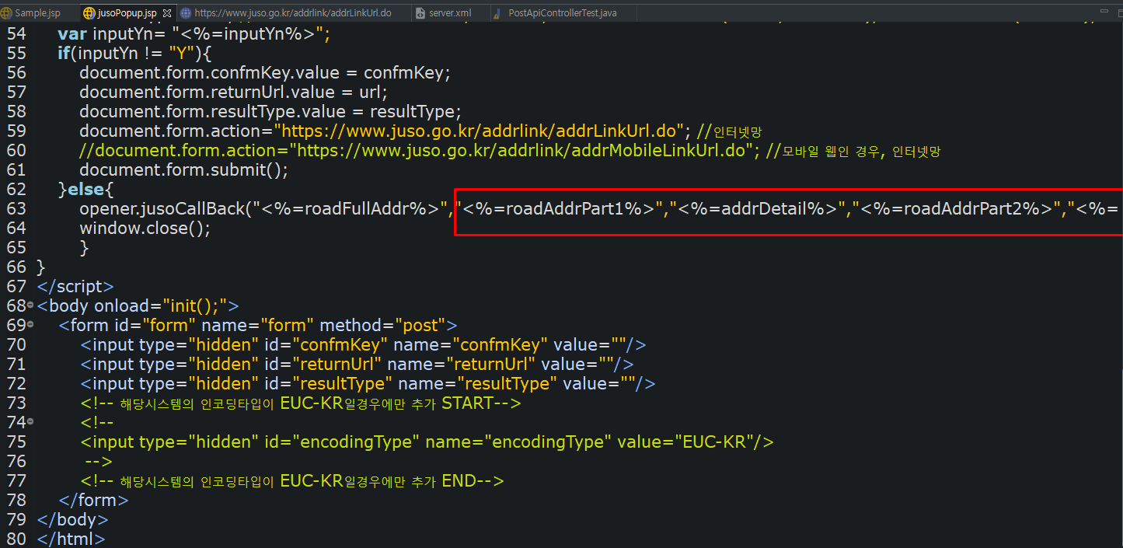Collapse the form tag fold at line 69
Image resolution: width=1123 pixels, height=548 pixels.
click(30, 325)
